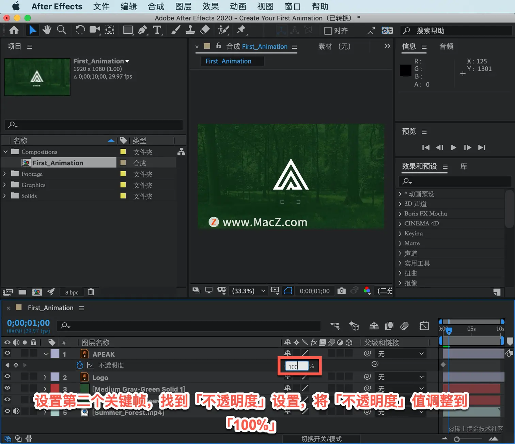
Task: Click APEAK layer's label color swatch
Action: pos(55,353)
